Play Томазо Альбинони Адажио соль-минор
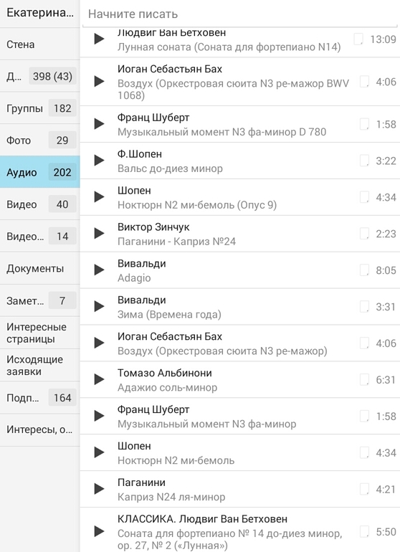400x552 pixels. [x=100, y=379]
